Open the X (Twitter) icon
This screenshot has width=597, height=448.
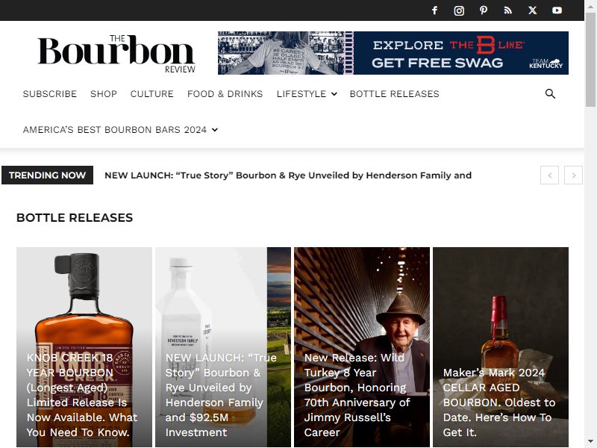(x=532, y=10)
